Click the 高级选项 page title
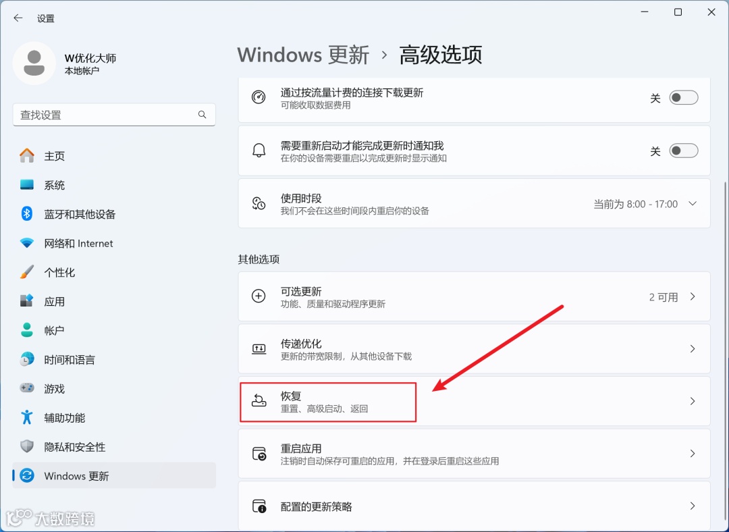This screenshot has width=729, height=532. coord(440,55)
